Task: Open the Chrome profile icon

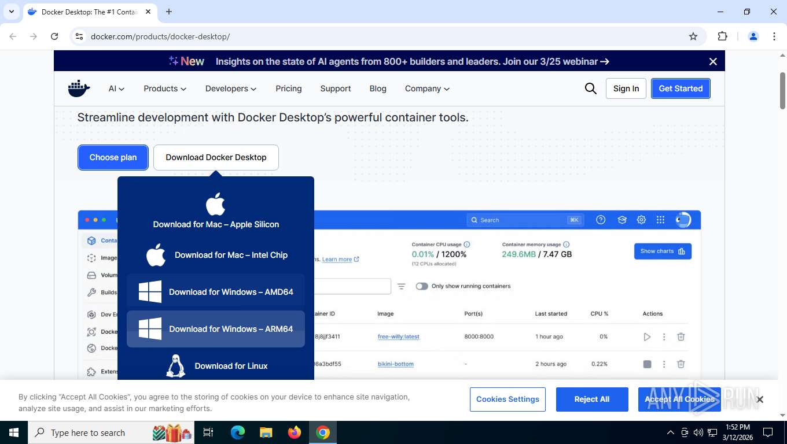Action: tap(753, 36)
